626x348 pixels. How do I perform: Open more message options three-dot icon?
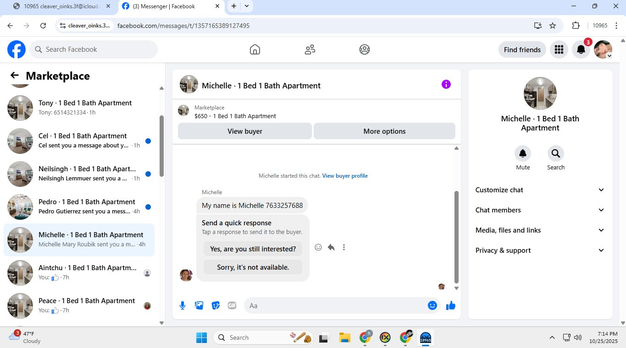click(344, 247)
